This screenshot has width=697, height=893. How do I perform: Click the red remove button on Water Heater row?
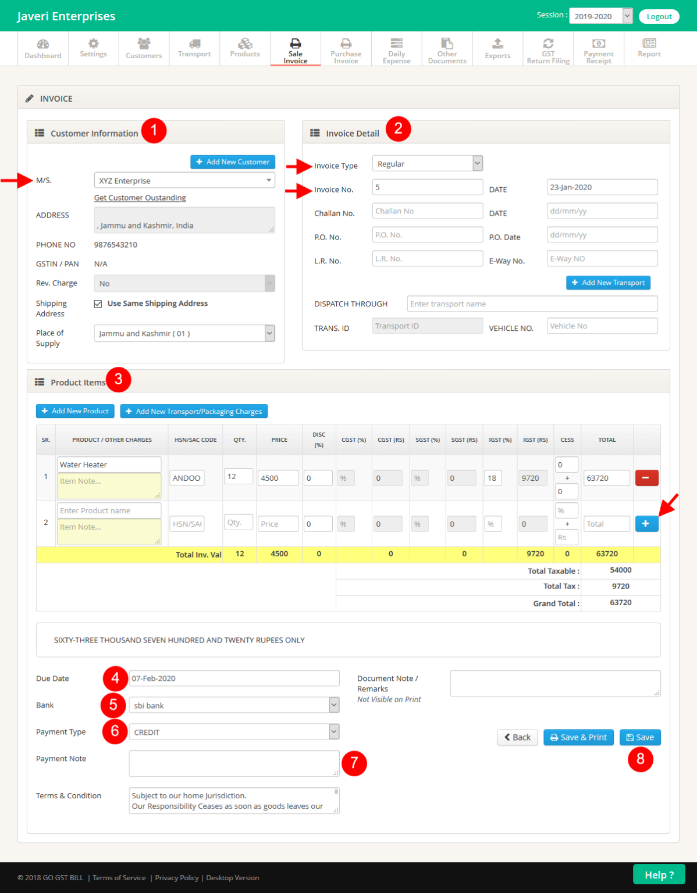coord(646,477)
